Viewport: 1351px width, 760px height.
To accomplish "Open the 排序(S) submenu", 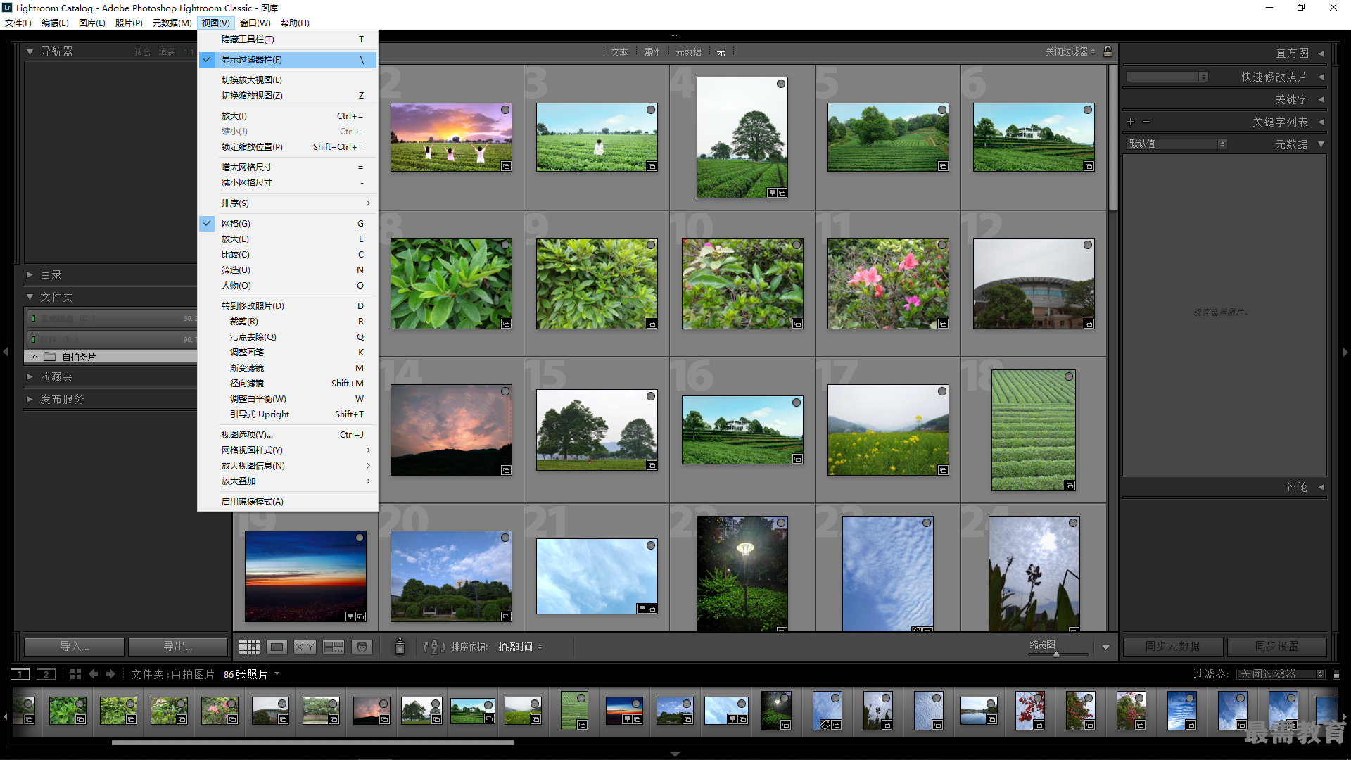I will (x=288, y=203).
